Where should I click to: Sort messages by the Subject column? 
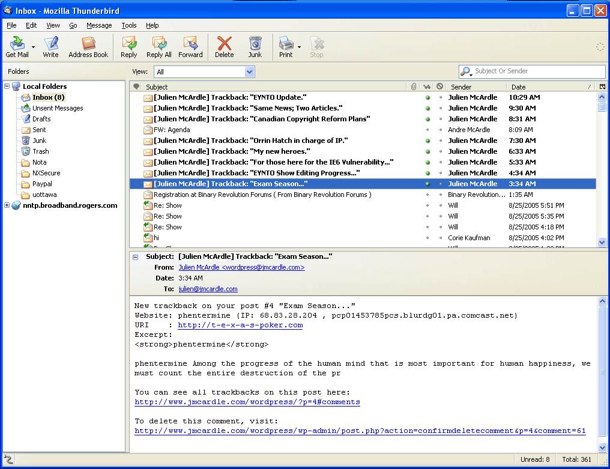click(274, 86)
